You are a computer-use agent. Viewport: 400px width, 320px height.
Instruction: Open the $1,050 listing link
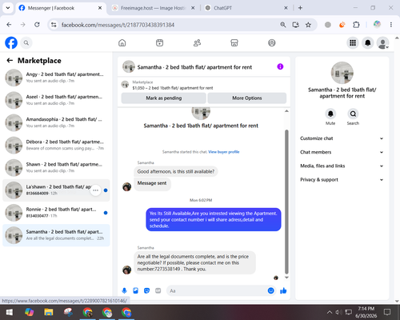(x=173, y=88)
